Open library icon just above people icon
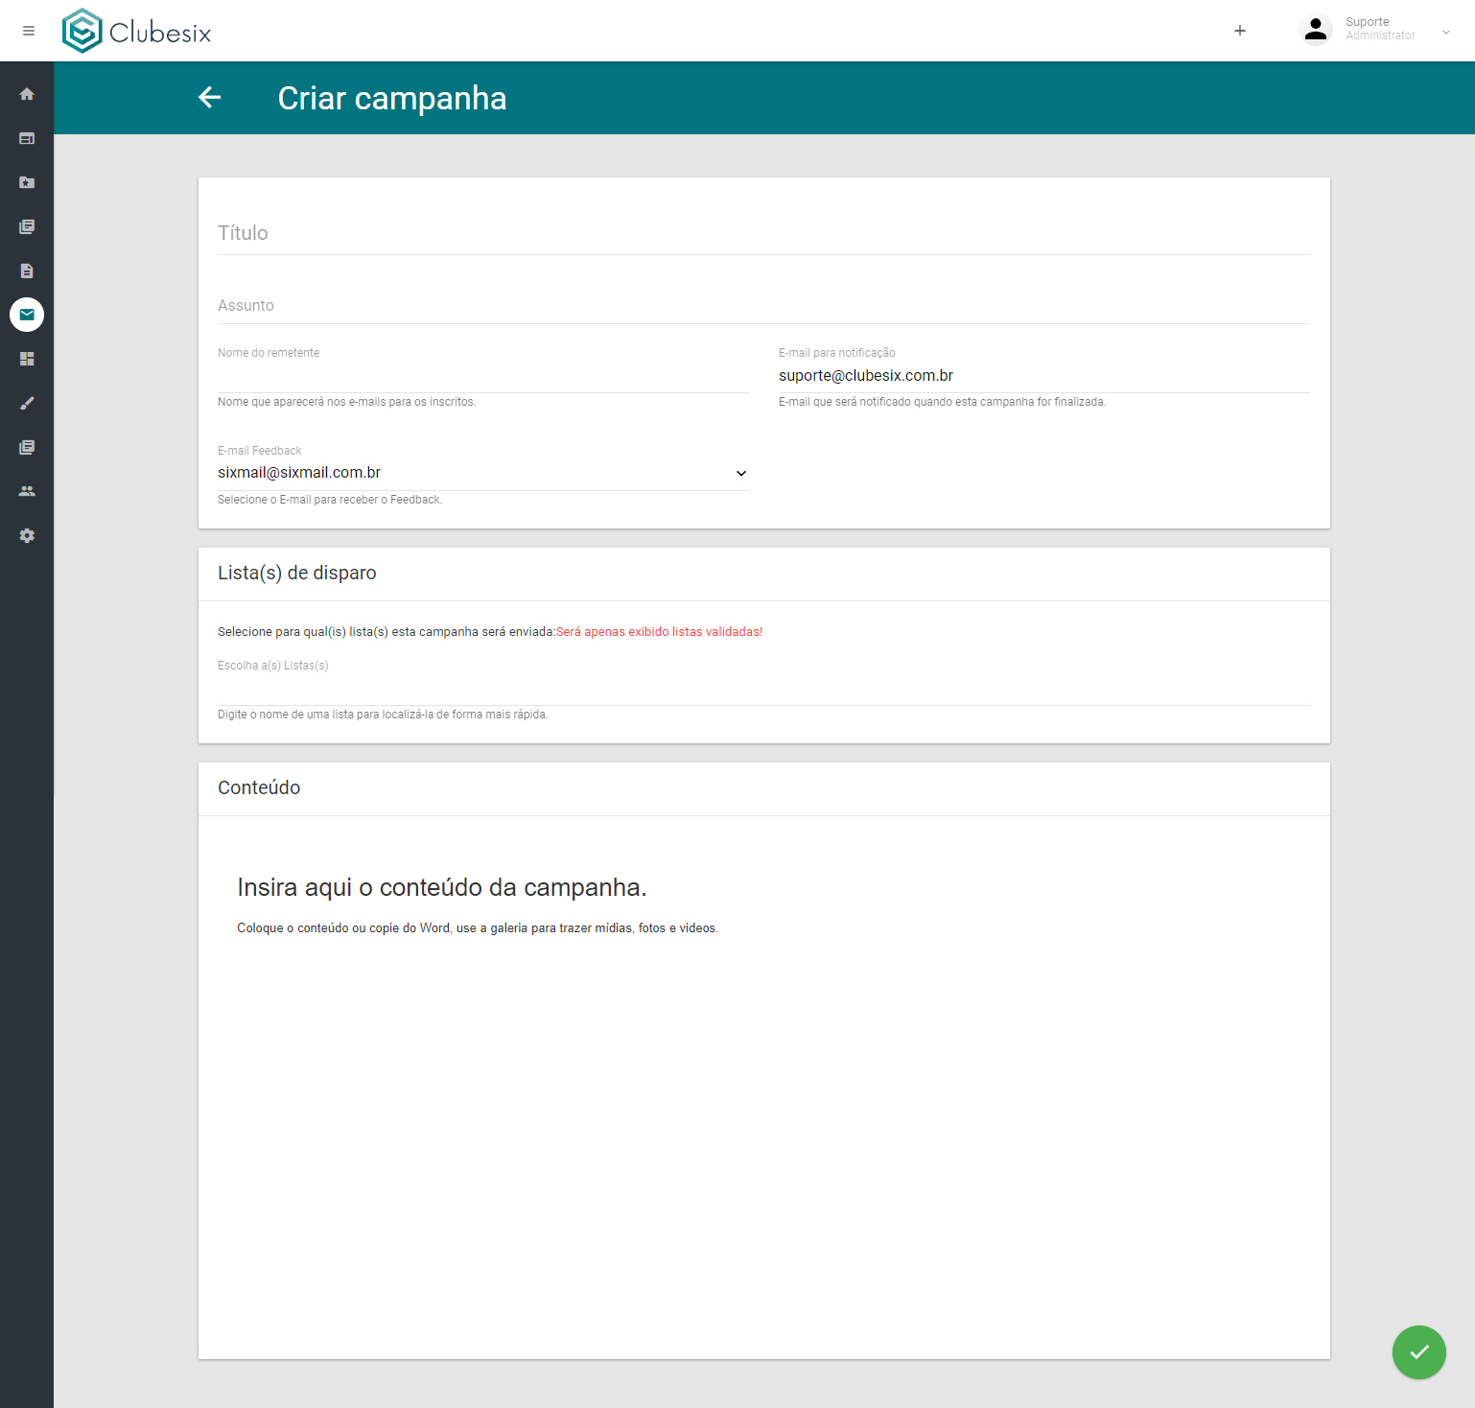 pos(27,447)
